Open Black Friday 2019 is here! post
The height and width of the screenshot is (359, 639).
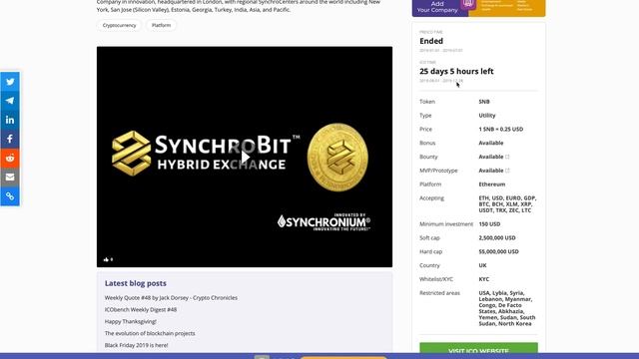pos(136,345)
